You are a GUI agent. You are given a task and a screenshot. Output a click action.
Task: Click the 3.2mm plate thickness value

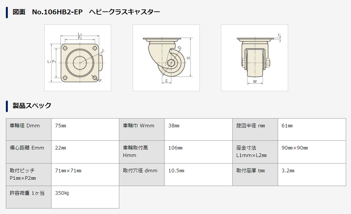pos(288,171)
